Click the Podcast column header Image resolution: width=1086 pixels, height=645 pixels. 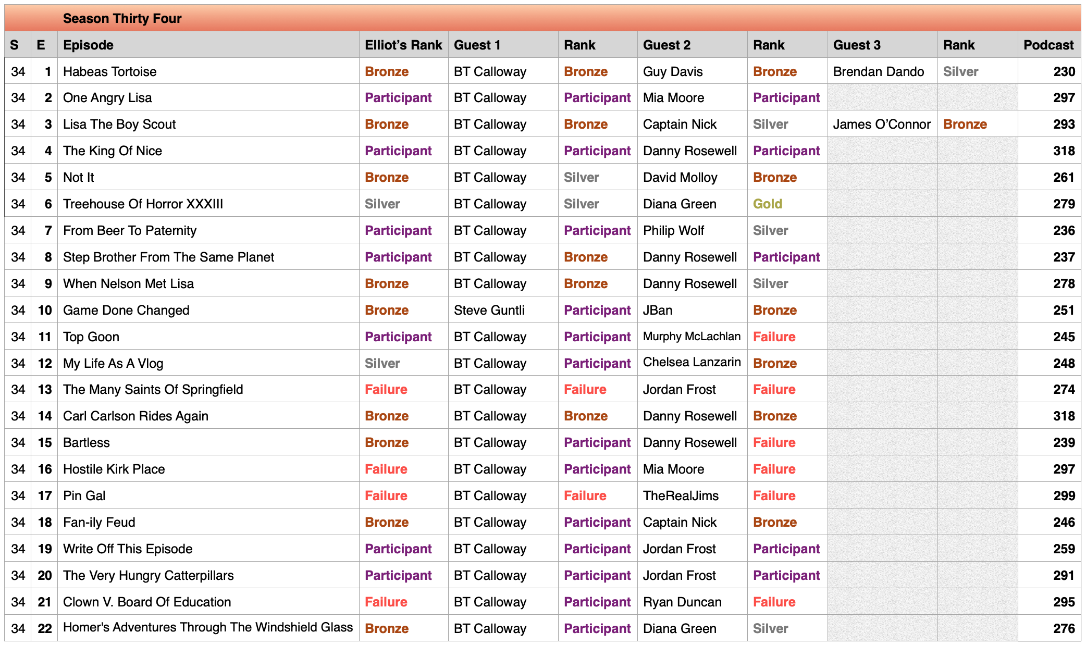1048,45
